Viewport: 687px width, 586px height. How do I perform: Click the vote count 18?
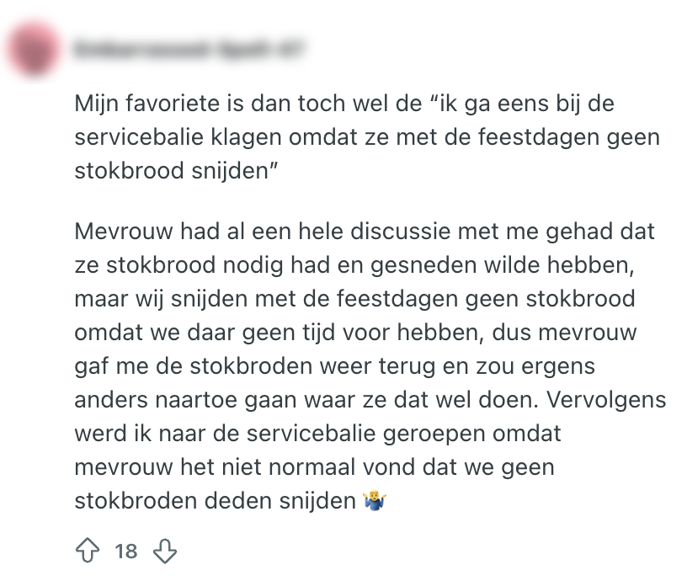(x=126, y=551)
